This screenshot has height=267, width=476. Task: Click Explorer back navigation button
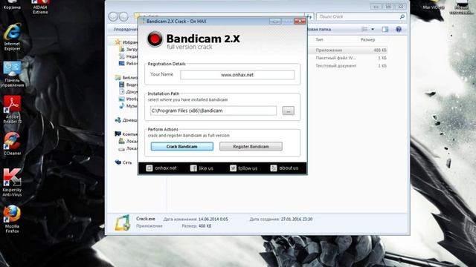113,16
